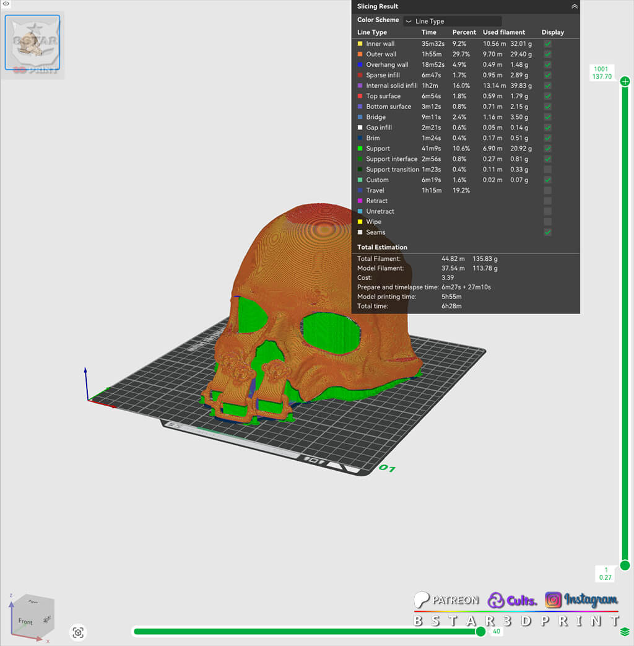Toggle Overhang wall display checkbox
This screenshot has width=634, height=646.
547,64
